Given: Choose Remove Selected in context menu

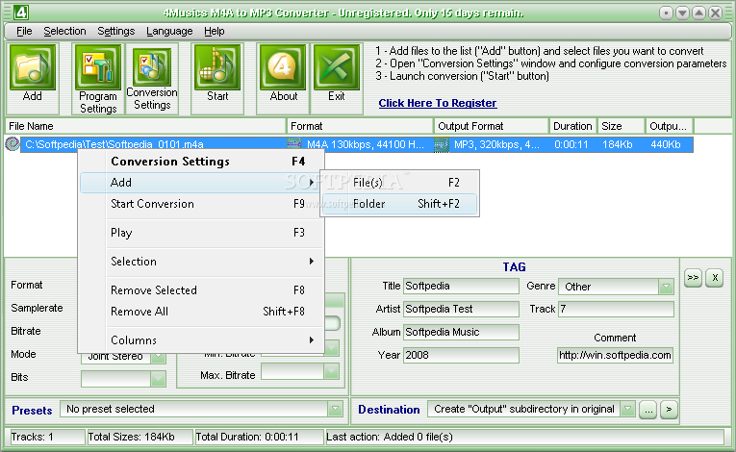Looking at the screenshot, I should coord(202,290).
